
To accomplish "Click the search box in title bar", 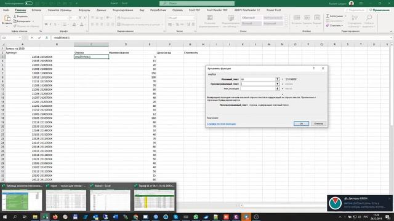I will (x=197, y=3).
